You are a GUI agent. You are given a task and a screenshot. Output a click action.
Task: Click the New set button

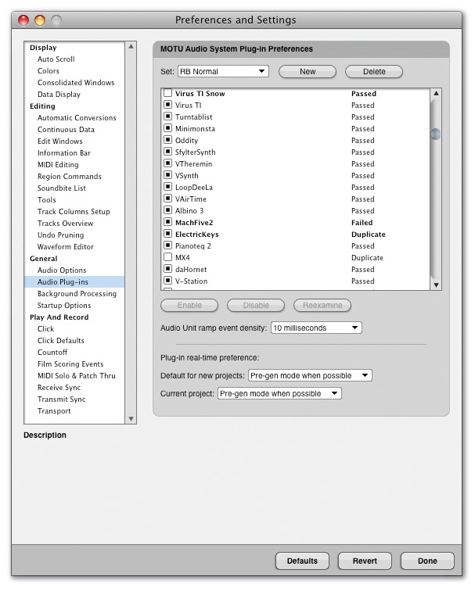[308, 72]
